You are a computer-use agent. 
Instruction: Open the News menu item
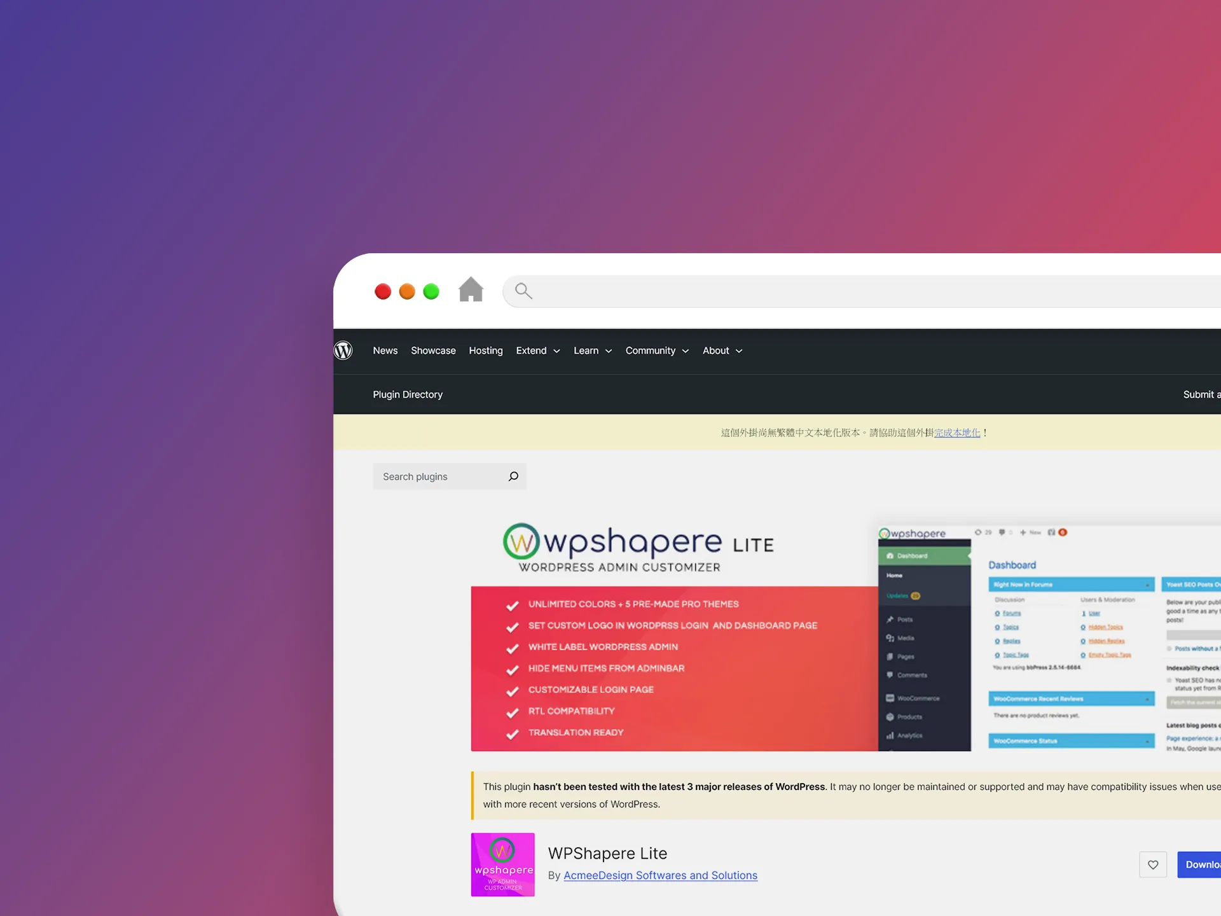(x=385, y=350)
